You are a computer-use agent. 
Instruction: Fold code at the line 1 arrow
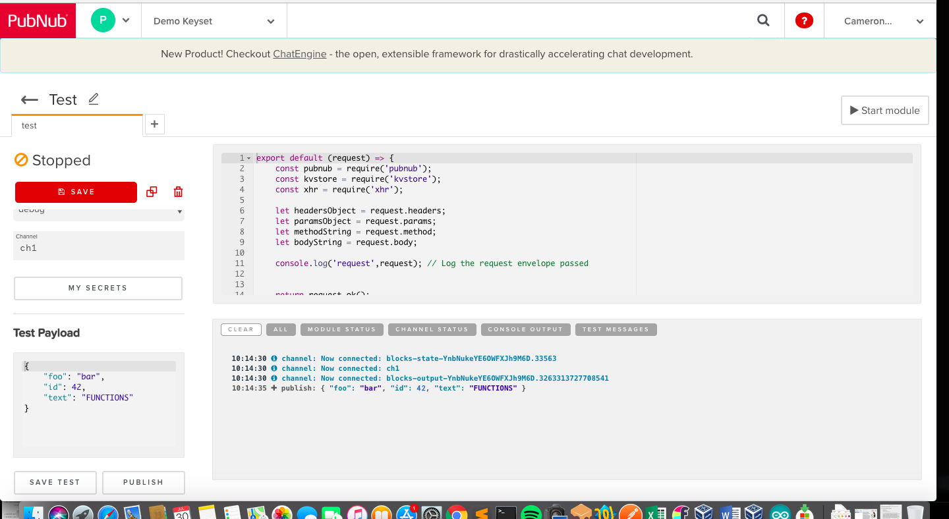pos(248,158)
